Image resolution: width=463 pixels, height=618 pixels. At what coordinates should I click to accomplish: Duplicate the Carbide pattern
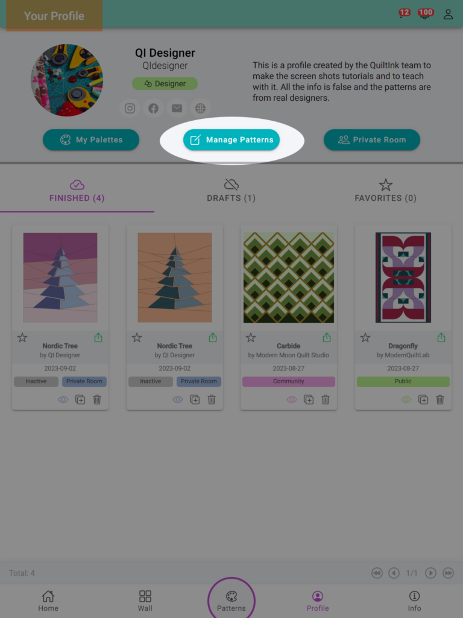point(309,400)
